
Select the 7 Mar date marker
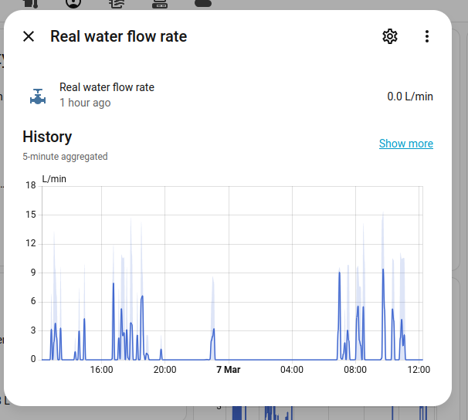228,370
